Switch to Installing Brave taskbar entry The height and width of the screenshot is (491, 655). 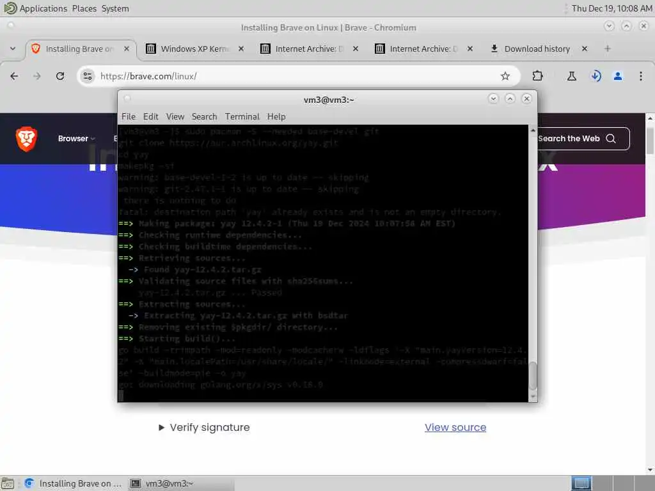point(74,483)
